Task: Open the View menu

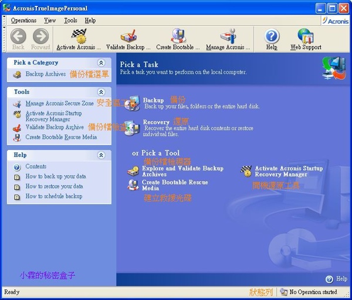Action: coord(50,21)
